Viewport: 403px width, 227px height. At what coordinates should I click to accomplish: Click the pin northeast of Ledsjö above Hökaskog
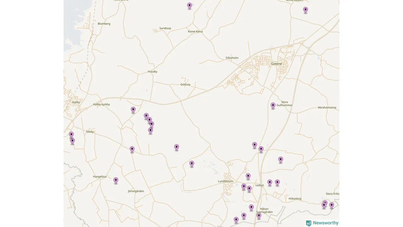[x=281, y=160]
